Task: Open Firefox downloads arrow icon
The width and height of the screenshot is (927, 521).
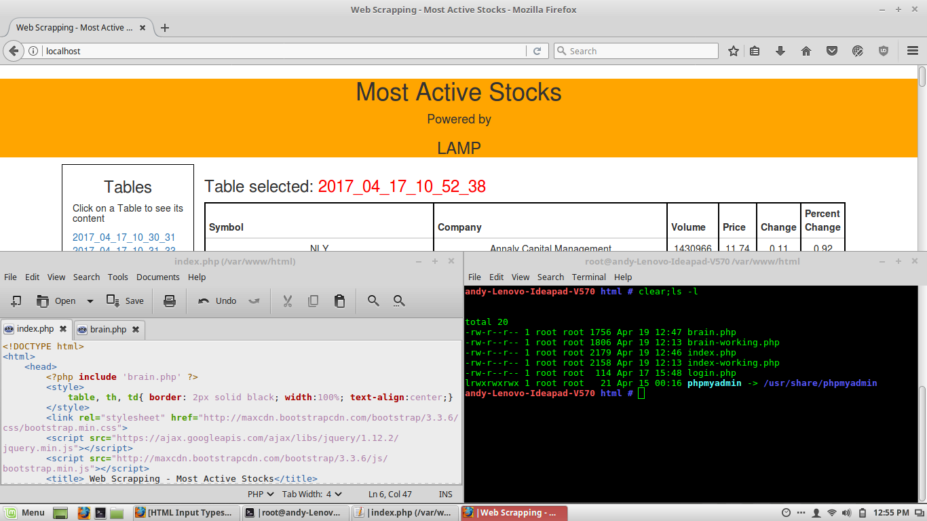Action: pos(780,51)
